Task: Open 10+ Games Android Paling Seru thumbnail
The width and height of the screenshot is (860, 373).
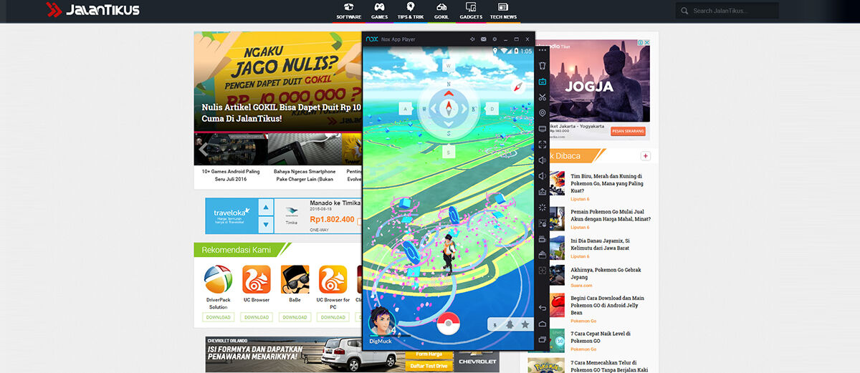Action: click(x=231, y=149)
